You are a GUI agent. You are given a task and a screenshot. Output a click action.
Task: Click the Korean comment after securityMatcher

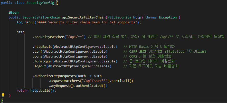[x=156, y=37]
